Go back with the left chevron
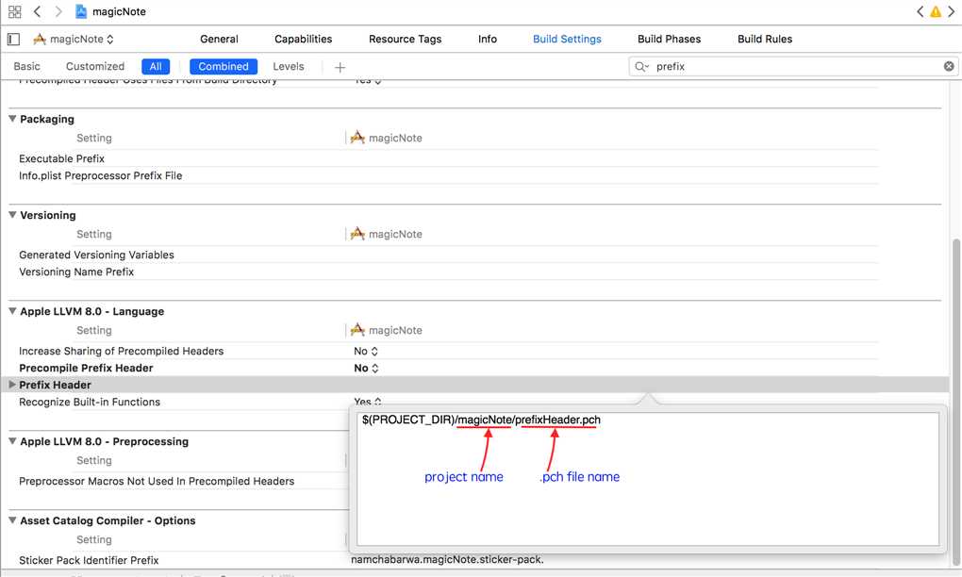 tap(37, 11)
